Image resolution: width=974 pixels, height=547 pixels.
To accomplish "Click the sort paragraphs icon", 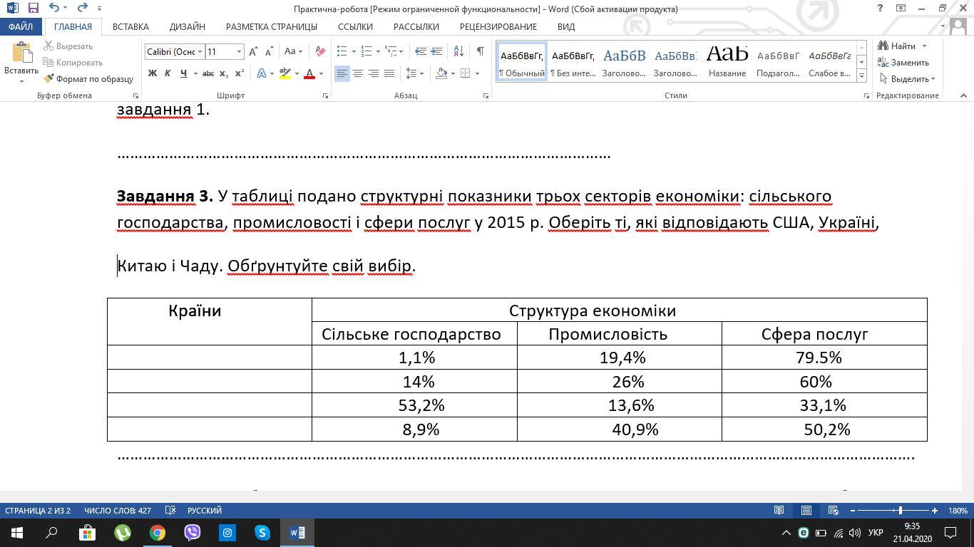I will [458, 51].
